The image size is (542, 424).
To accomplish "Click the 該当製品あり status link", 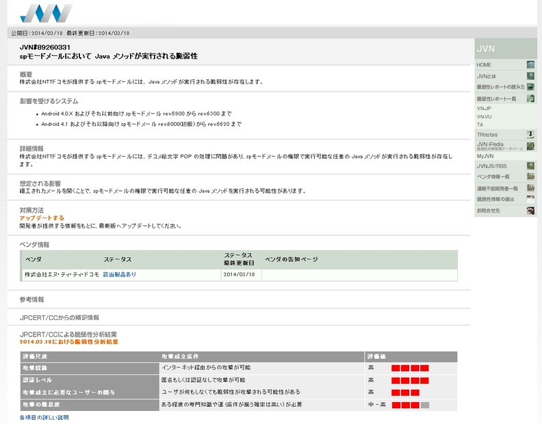I will [x=120, y=274].
